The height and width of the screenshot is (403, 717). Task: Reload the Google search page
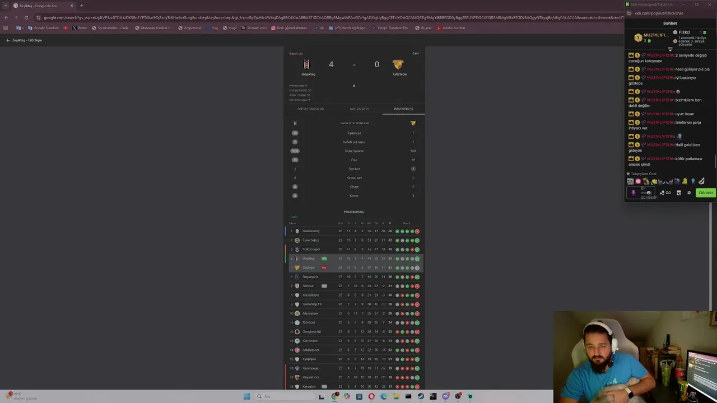pos(26,17)
